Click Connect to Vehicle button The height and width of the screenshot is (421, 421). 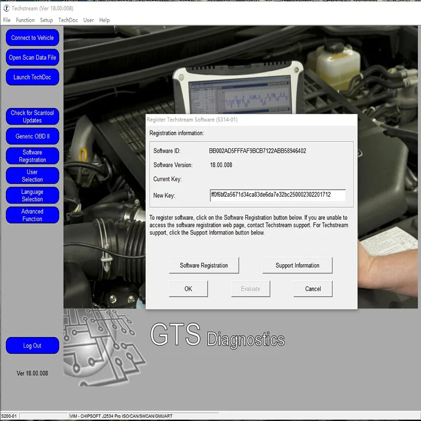click(33, 37)
